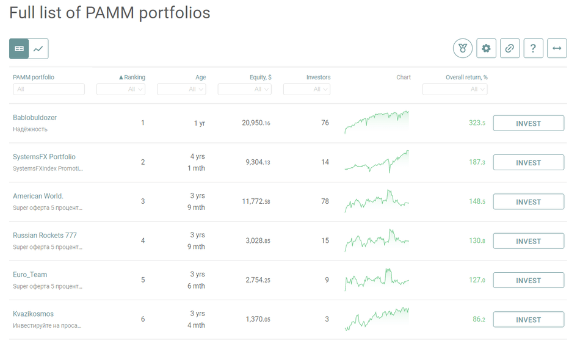
Task: Expand the Ranking filter dropdown
Action: (x=121, y=89)
